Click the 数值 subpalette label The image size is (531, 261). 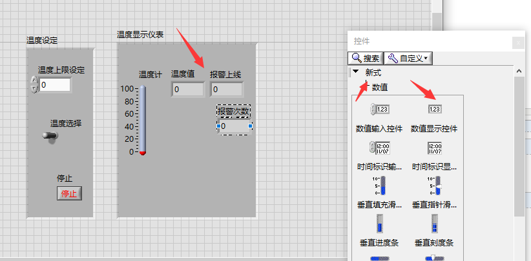coord(380,88)
